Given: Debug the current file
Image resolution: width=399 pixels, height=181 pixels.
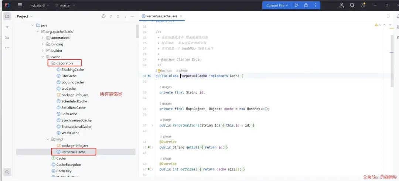Looking at the screenshot, I should coord(306,5).
